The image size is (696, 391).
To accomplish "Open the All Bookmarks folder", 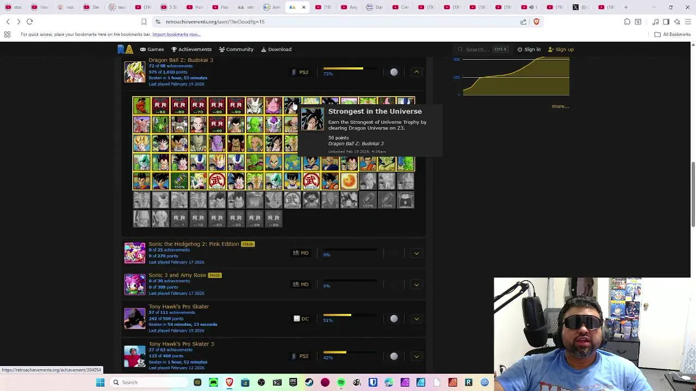I will [x=673, y=35].
